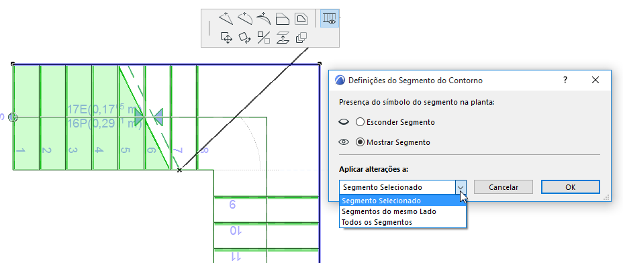
Task: Choose Segmentos do mesmo Lado option
Action: [x=403, y=211]
